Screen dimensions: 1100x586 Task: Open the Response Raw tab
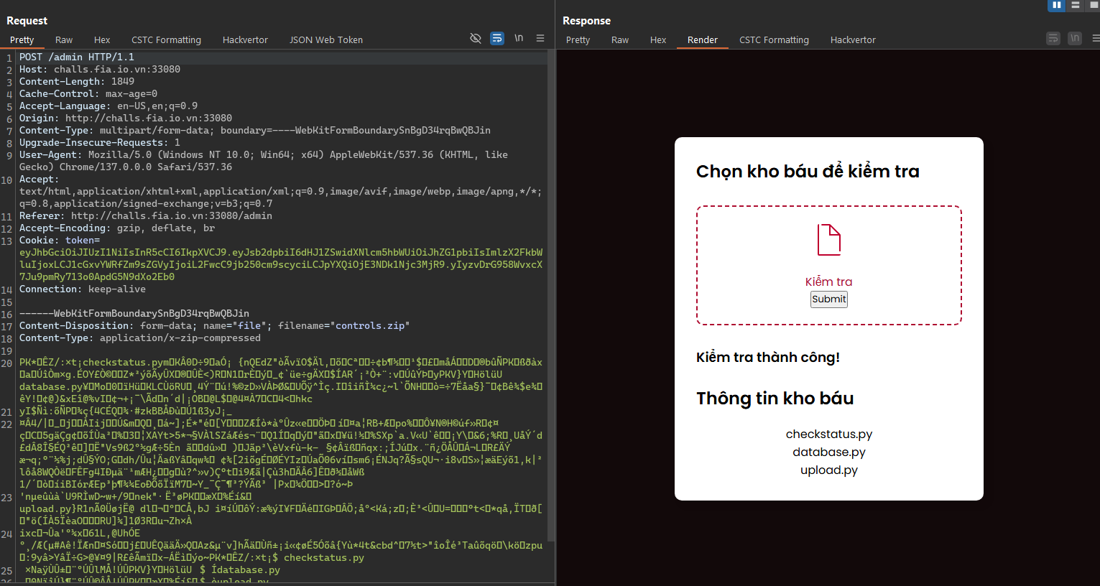[x=620, y=39]
